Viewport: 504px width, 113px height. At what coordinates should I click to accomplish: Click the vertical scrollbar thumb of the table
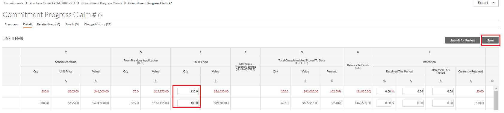point(496,100)
